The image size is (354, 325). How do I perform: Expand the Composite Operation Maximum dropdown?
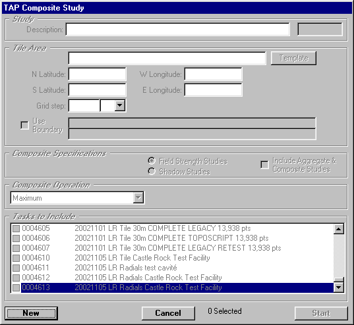pos(138,198)
